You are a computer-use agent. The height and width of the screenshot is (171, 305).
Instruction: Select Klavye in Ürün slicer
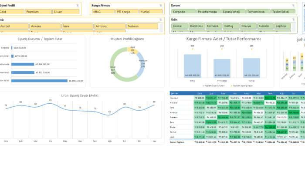pyautogui.click(x=248, y=26)
